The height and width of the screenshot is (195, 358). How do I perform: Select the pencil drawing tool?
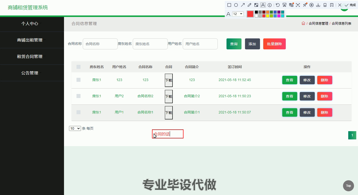click(249, 5)
